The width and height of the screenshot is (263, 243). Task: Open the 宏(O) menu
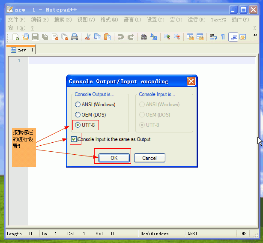click(x=176, y=20)
